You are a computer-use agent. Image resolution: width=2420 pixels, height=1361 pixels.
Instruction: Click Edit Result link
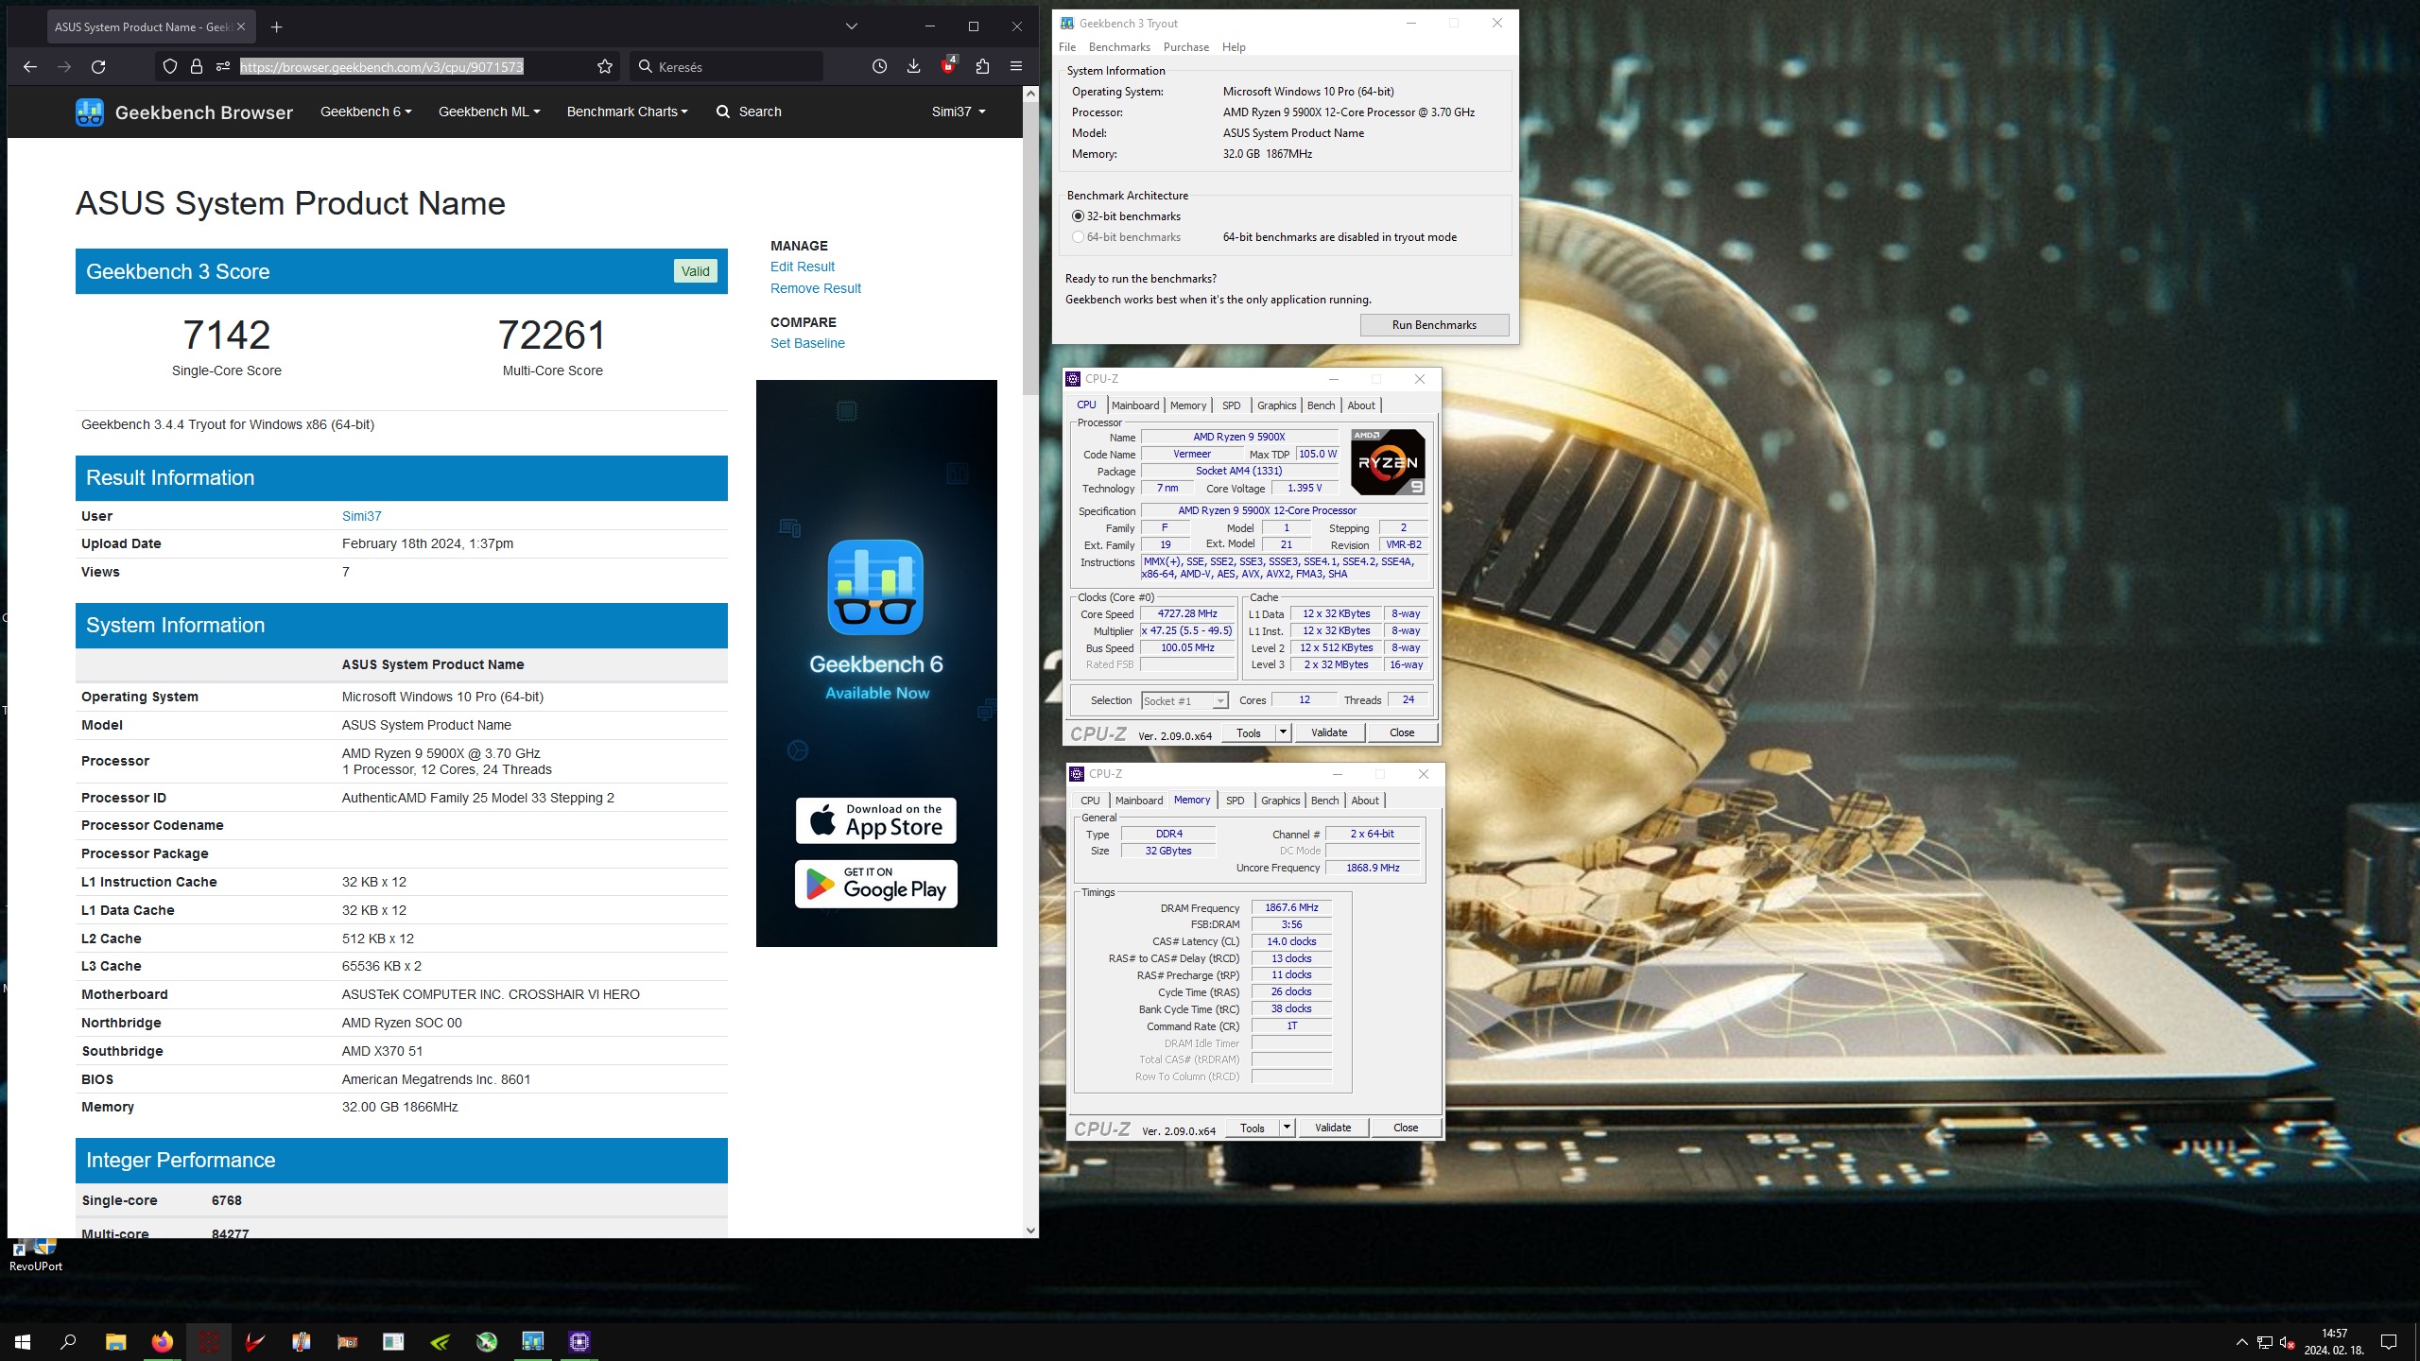pos(802,267)
